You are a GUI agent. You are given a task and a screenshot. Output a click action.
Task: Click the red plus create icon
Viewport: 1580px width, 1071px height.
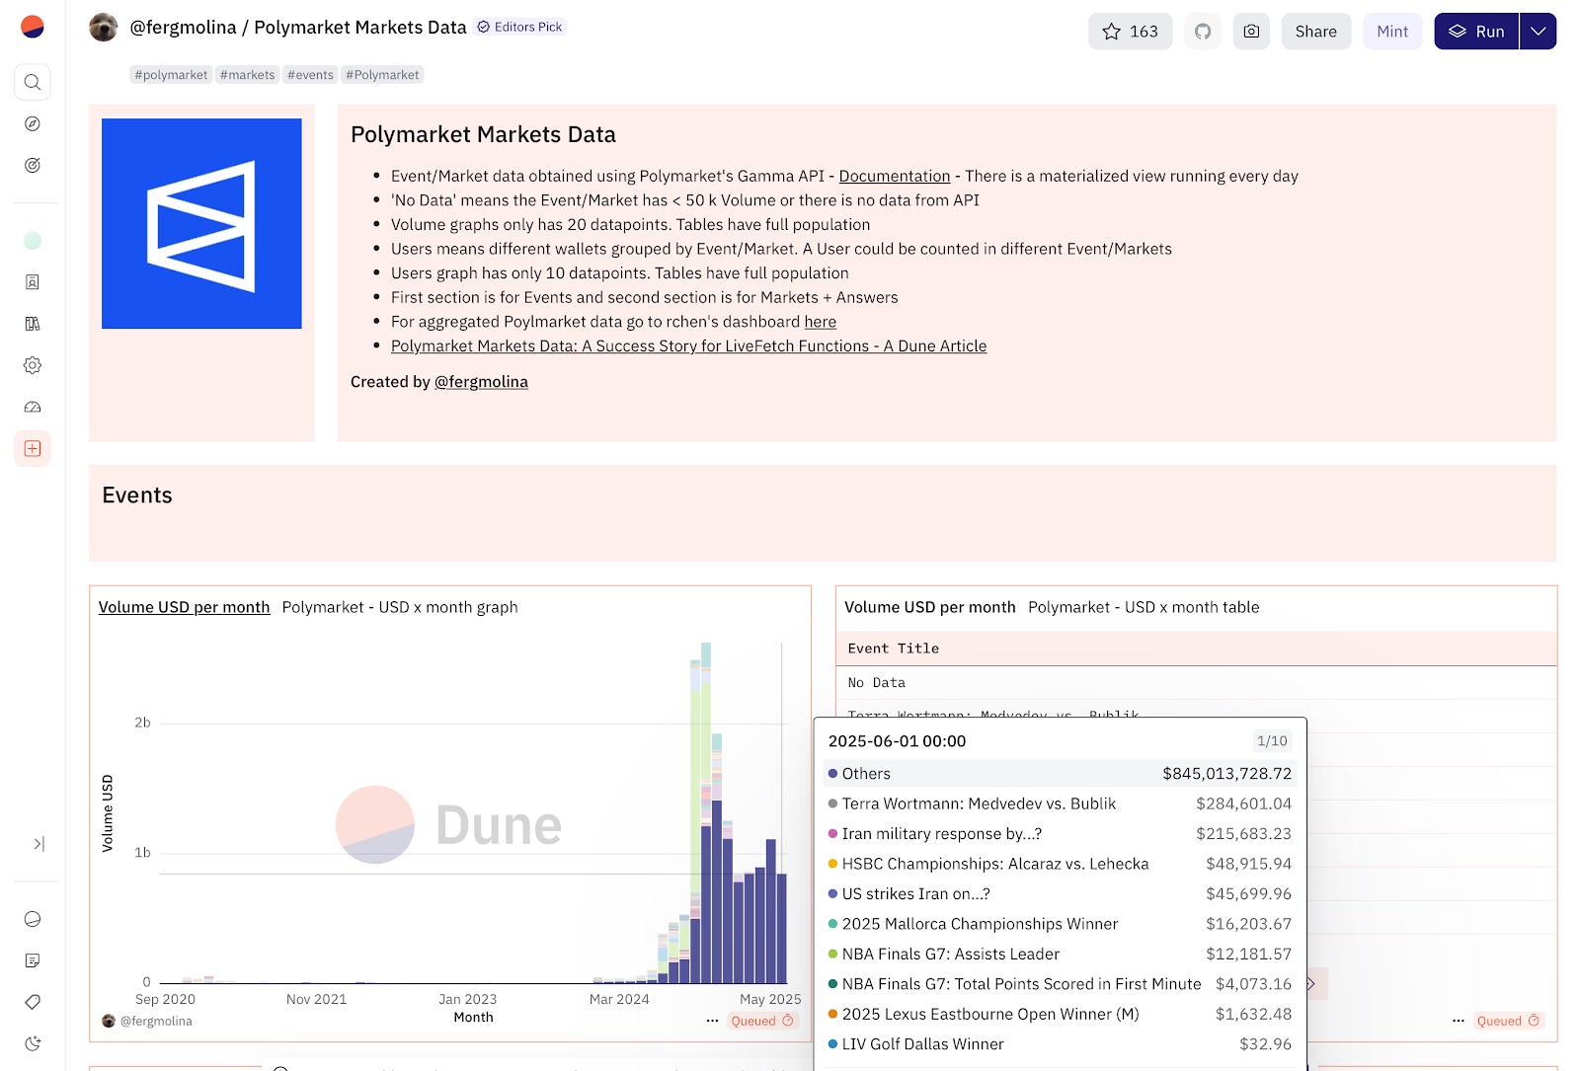[x=33, y=448]
